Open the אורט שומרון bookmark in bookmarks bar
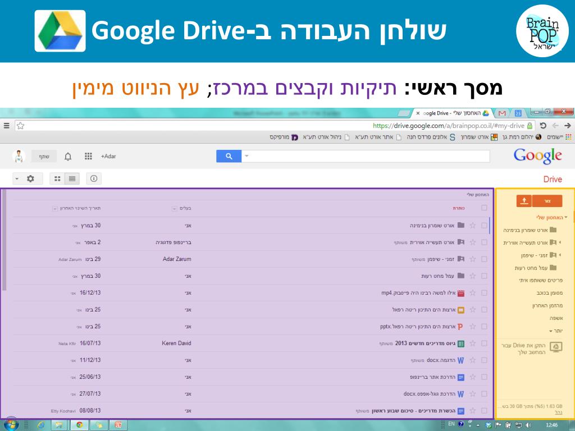The width and height of the screenshot is (575, 431). coord(480,137)
